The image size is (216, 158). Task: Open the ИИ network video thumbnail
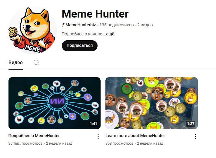point(55,103)
